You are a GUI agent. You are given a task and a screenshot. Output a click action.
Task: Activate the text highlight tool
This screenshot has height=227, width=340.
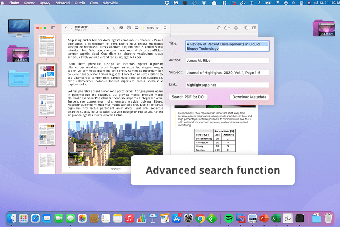121,28
